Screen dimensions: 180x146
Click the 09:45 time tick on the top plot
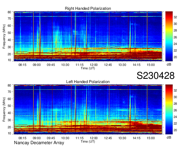coord(51,65)
